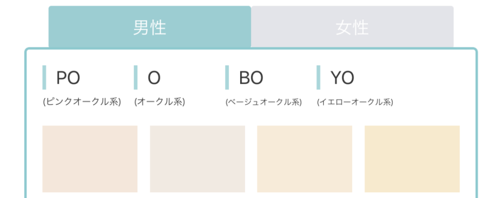Open the 女性 tab
The image size is (490, 198).
(353, 27)
